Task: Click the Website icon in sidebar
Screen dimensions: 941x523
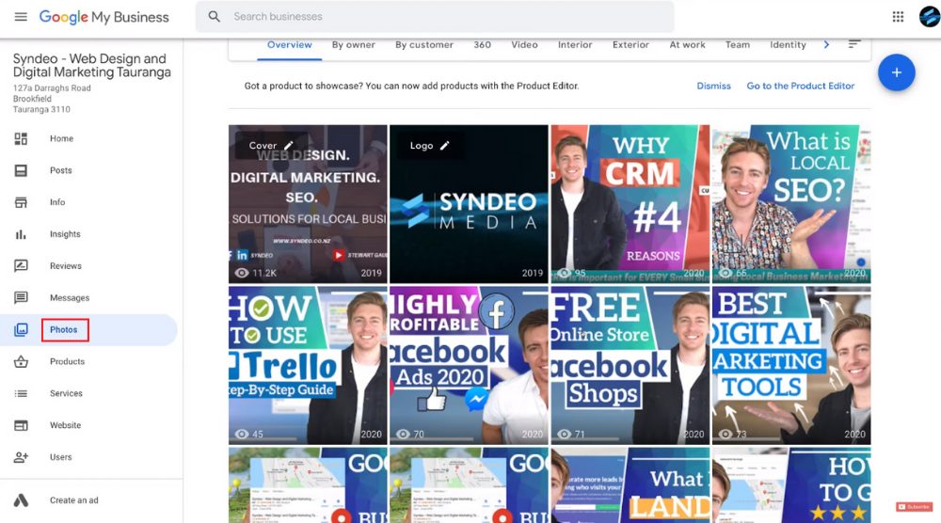Action: [21, 425]
